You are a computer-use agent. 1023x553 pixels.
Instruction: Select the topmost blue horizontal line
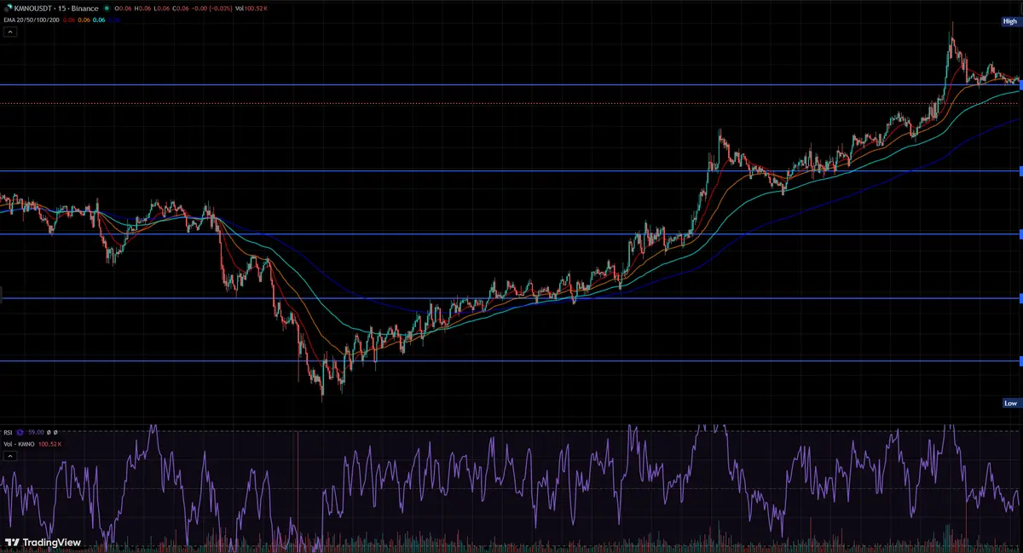coord(511,84)
